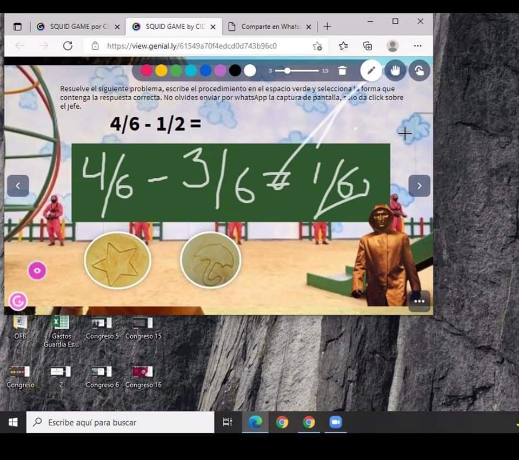Select the pink-red drawing color

[x=147, y=70]
